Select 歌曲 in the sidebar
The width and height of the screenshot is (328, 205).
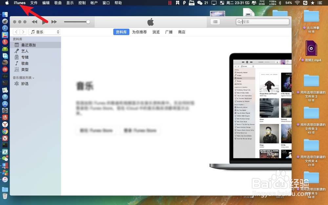[35, 63]
